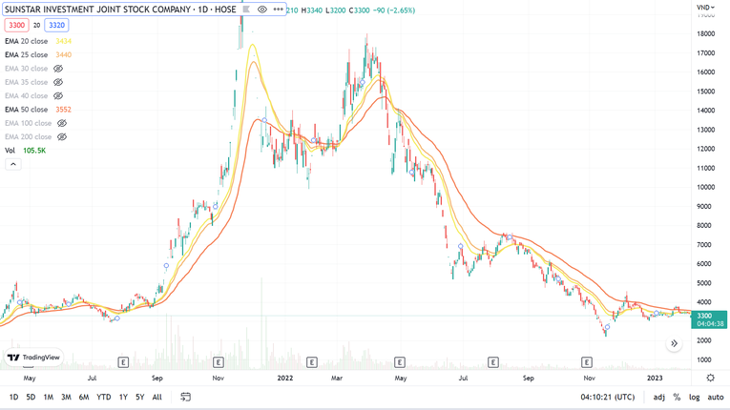The image size is (730, 410).
Task: Set range to 5Y
Action: click(x=139, y=397)
